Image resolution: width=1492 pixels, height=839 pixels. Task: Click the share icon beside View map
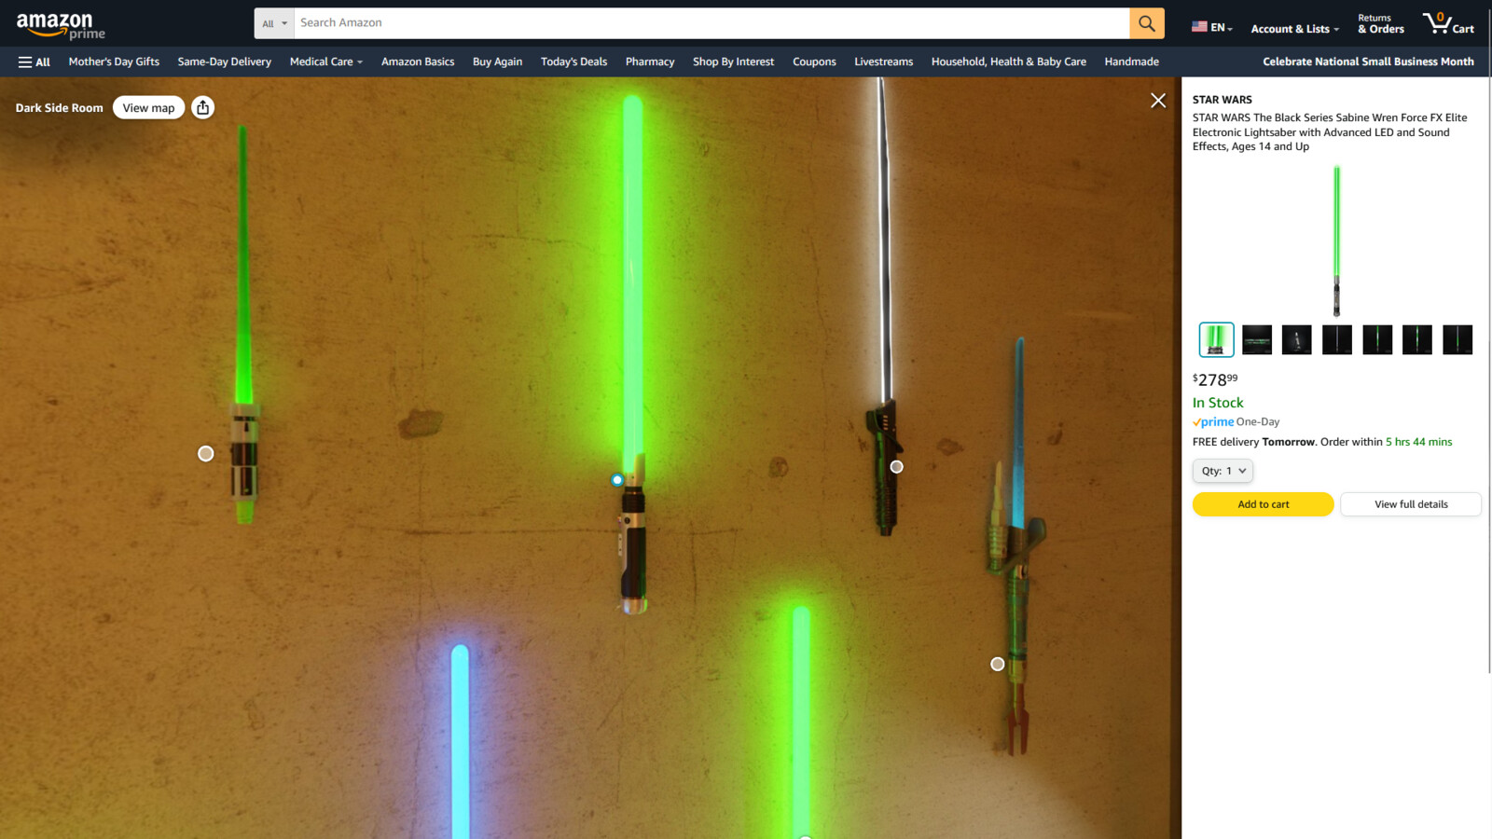pos(202,107)
